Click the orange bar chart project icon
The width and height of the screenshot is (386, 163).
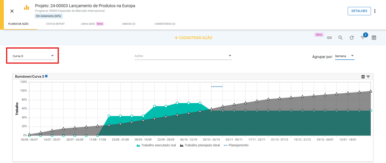(x=26, y=8)
